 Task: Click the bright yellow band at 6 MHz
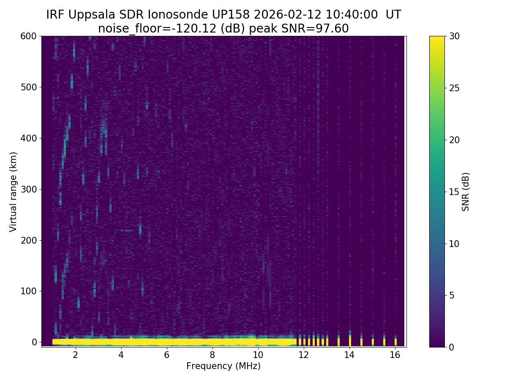[x=166, y=341]
